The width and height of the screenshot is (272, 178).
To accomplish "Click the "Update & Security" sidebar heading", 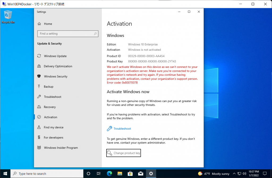I will tap(49, 44).
